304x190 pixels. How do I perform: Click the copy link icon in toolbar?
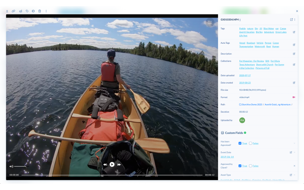click(x=13, y=10)
